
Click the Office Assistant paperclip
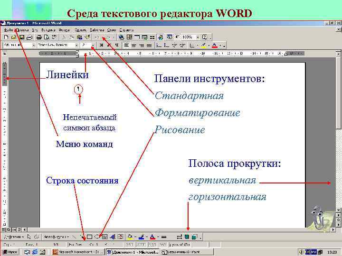click(x=318, y=217)
